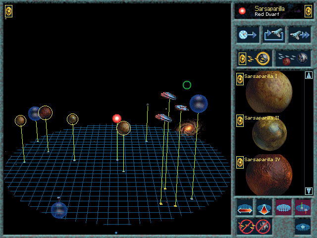Click the ship loop cycle icon
317x238 pixels.
(x=274, y=35)
